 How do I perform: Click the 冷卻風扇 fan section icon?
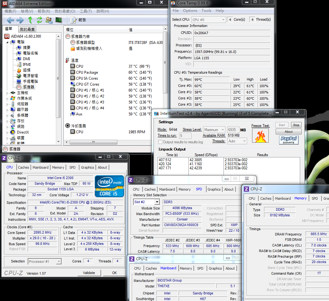[67, 126]
